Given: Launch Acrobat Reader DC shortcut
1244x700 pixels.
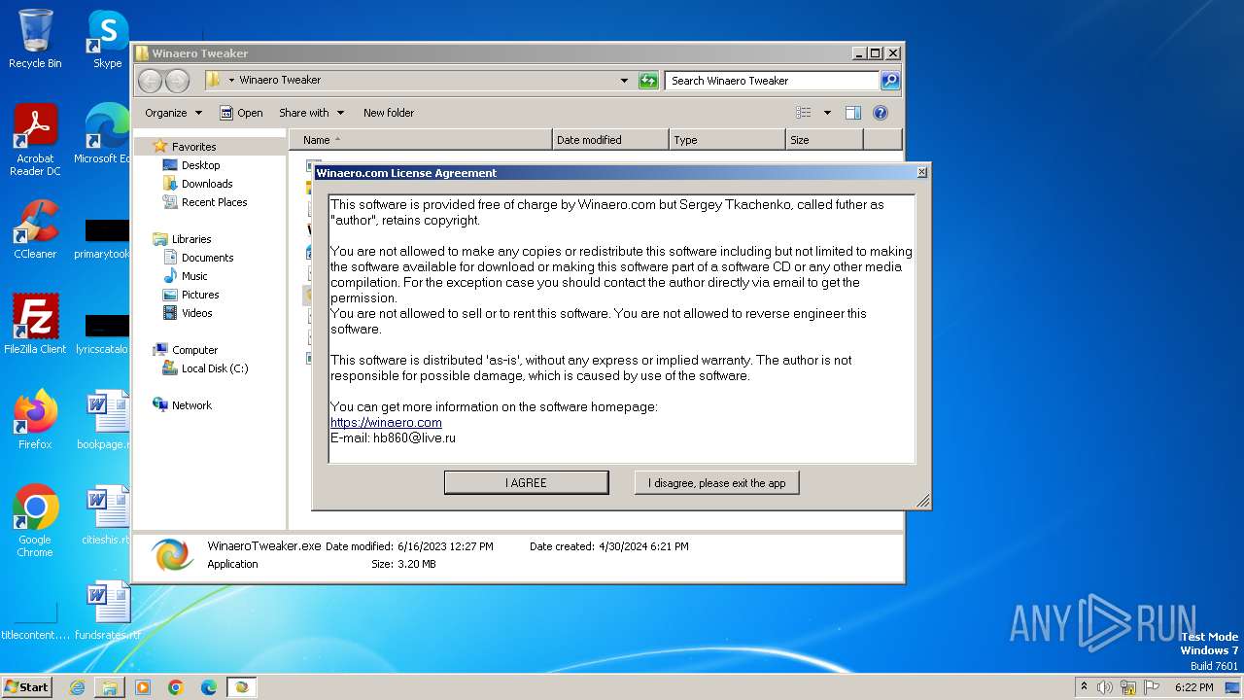Looking at the screenshot, I should tap(35, 140).
